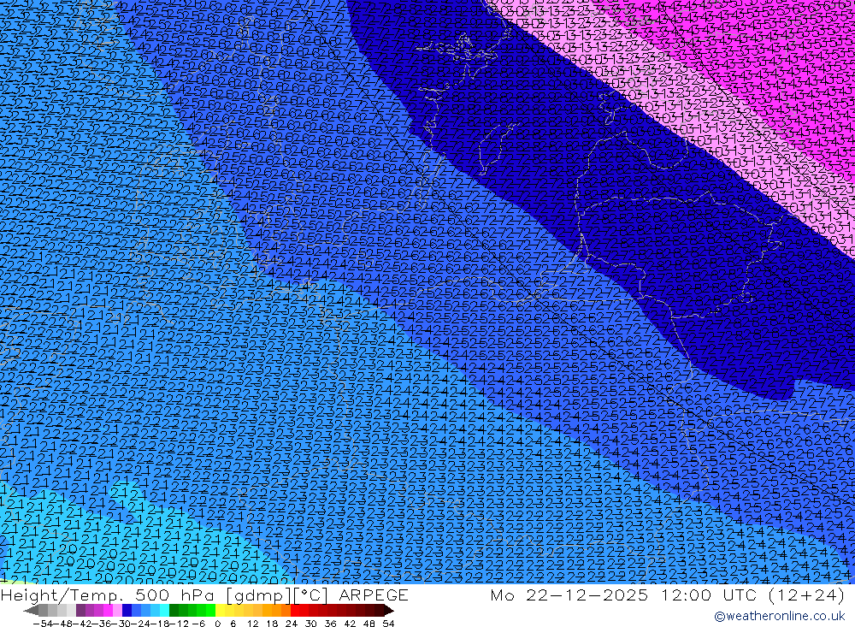
Task: Click the dark maroon right arrow end of legend
Action: [389, 610]
